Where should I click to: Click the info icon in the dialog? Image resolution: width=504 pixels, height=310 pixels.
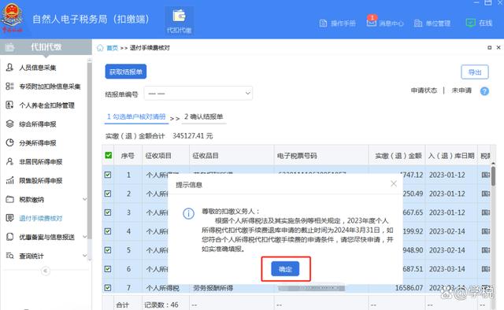pos(188,214)
